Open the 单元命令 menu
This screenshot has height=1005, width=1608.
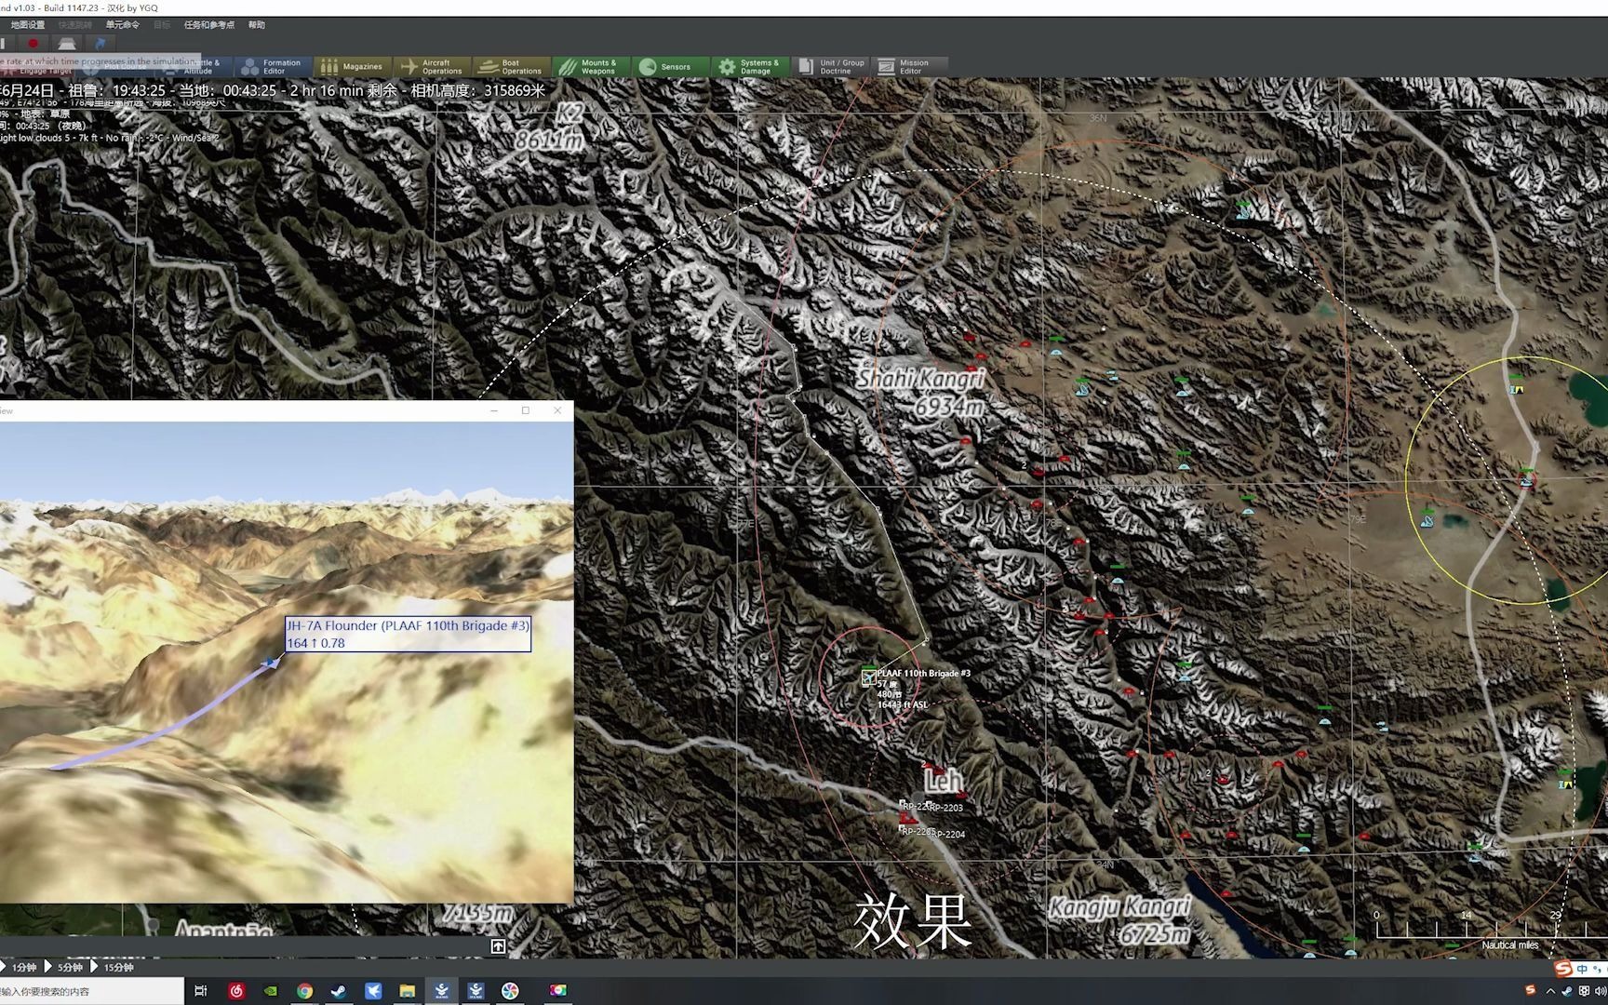coord(123,25)
